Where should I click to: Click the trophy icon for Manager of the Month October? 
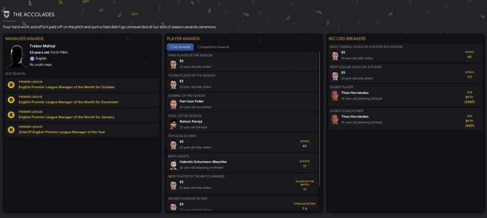pos(11,85)
